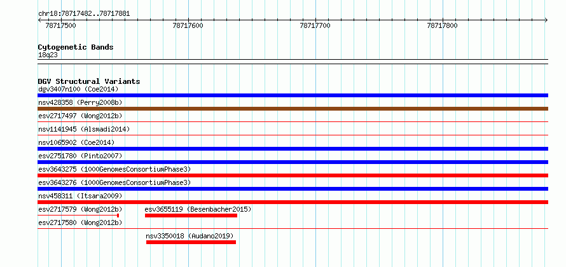Click esv2717497 (Wong2012b) label
Viewport: 566px width, 267px height.
coord(80,116)
